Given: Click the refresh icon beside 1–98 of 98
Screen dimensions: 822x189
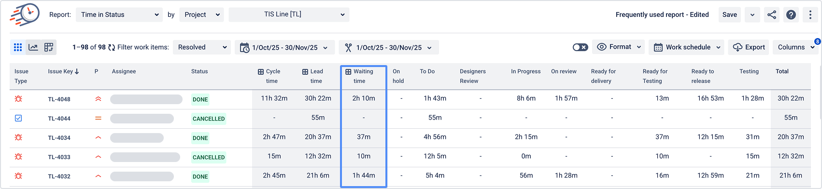Looking at the screenshot, I should (112, 47).
